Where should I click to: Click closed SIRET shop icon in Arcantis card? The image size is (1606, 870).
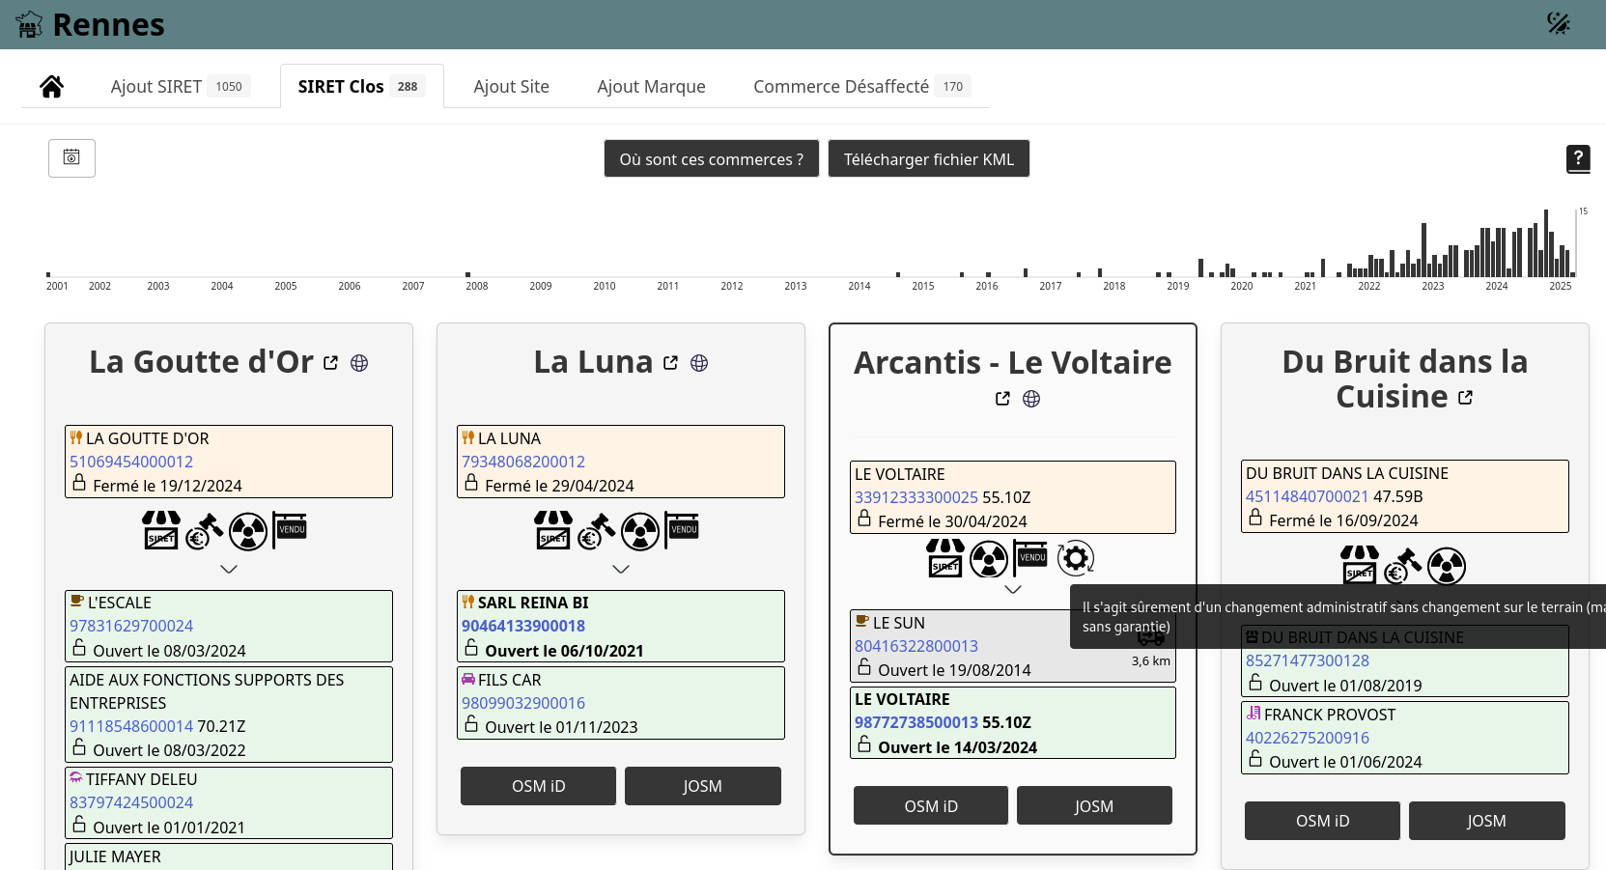[945, 558]
